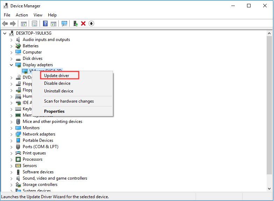Screen dimensions: 274x201
Task: Expand the Print queues category
Action: 11,153
